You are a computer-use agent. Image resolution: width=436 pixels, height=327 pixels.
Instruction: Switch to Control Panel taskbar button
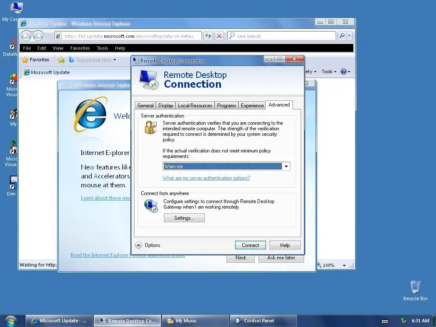click(x=263, y=321)
